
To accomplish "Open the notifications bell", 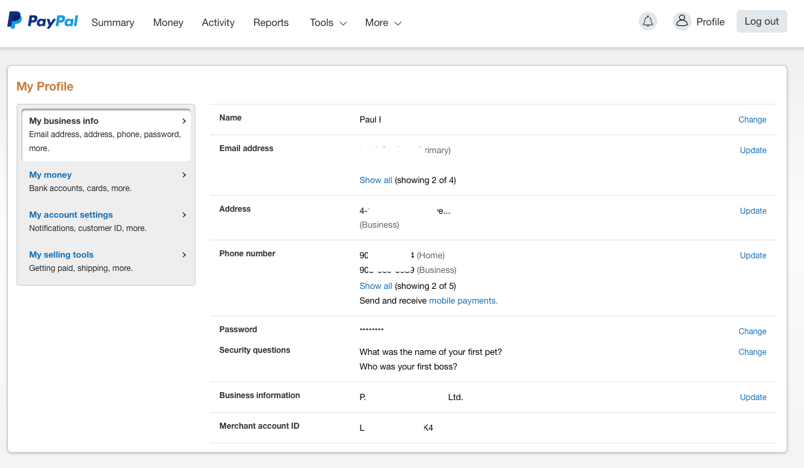I will click(647, 21).
